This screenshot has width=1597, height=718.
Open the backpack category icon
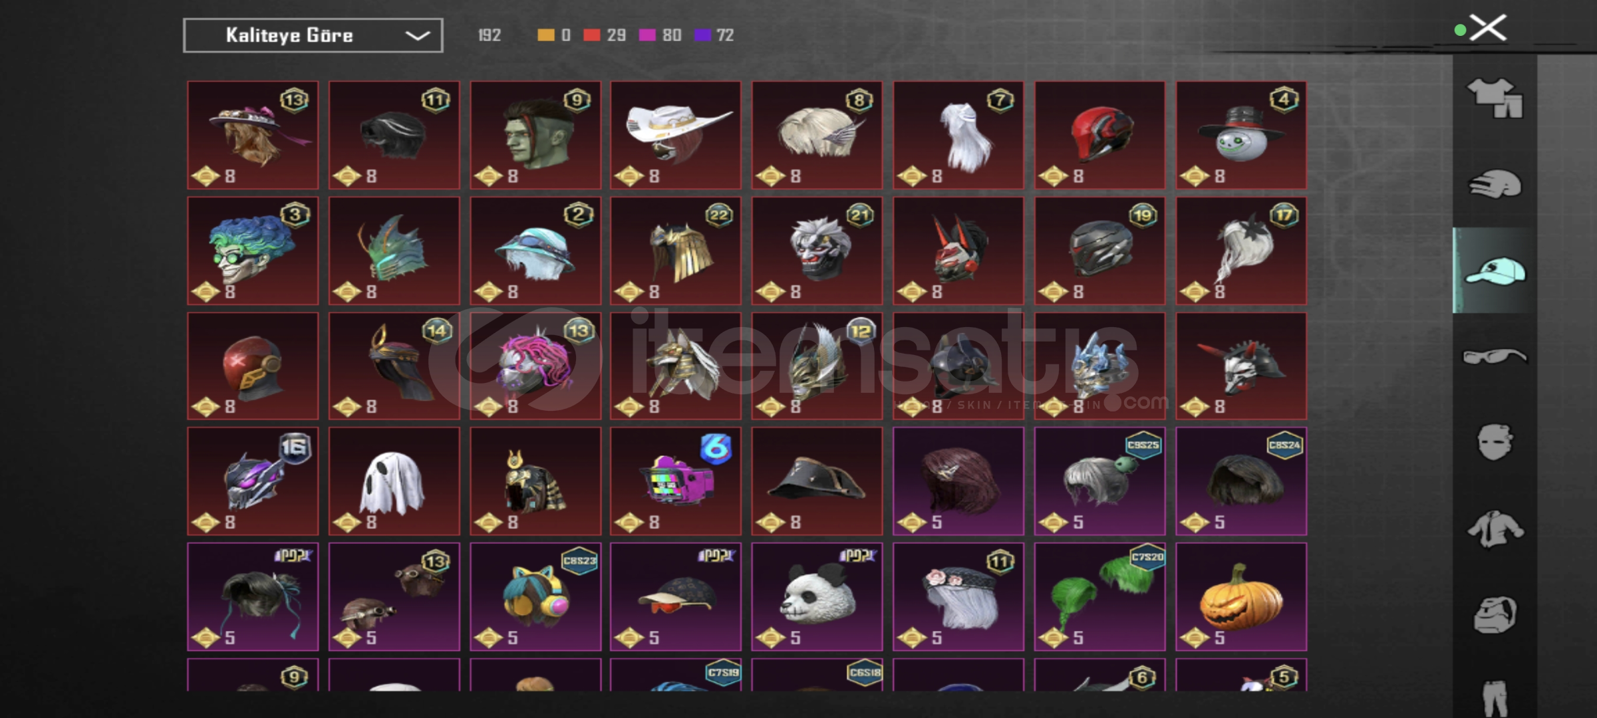[1495, 615]
